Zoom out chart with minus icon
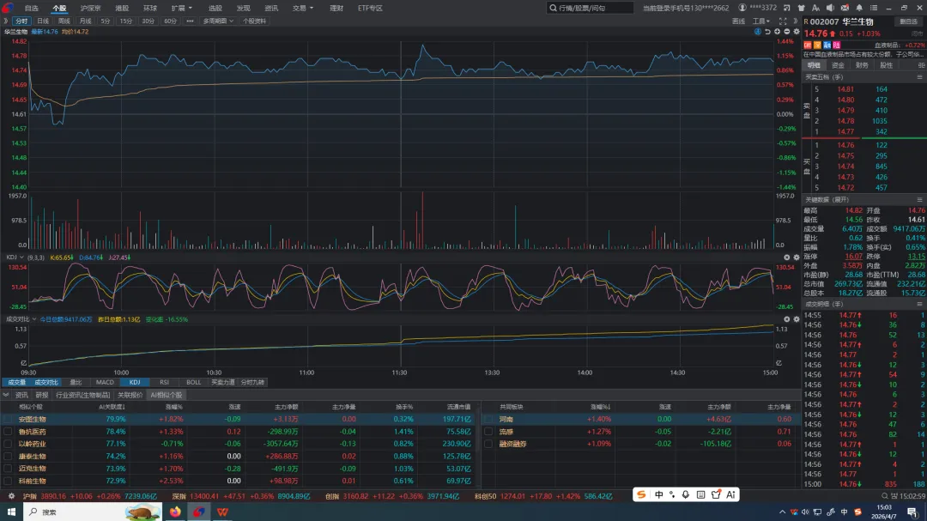Image resolution: width=927 pixels, height=521 pixels. click(x=786, y=32)
